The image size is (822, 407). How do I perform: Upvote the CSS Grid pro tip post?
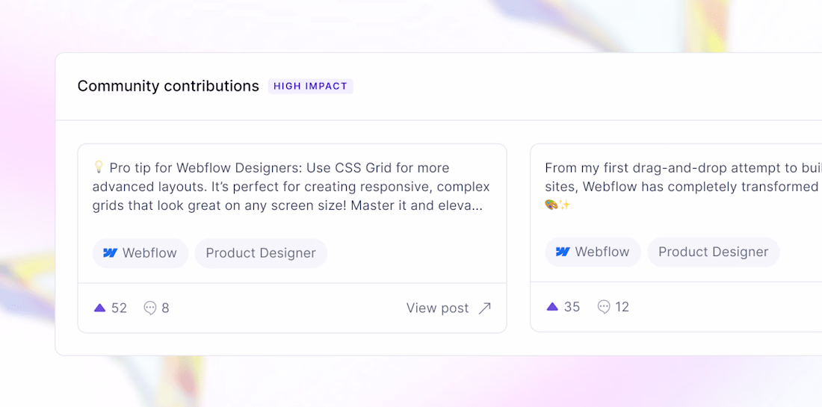99,308
